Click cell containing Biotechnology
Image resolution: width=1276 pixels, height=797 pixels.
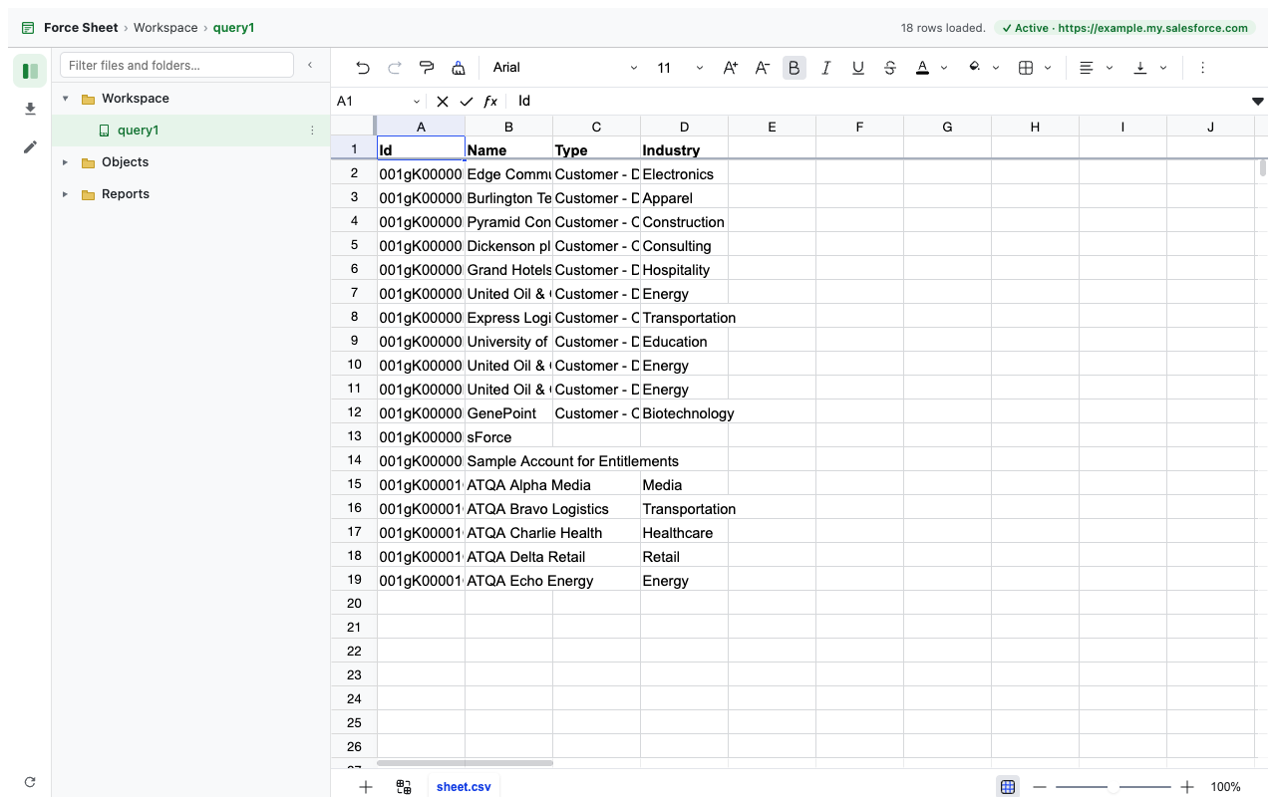(684, 413)
